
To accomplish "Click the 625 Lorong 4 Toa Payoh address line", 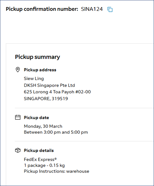I will [x=57, y=92].
